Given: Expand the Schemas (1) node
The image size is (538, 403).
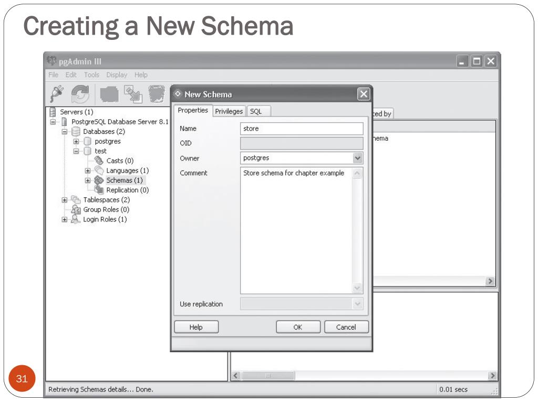Looking at the screenshot, I should pos(88,181).
